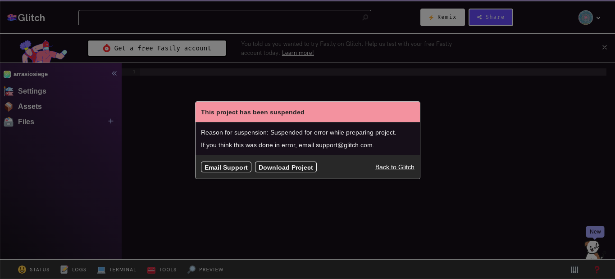
Task: Add a new file with plus icon
Action: [111, 121]
